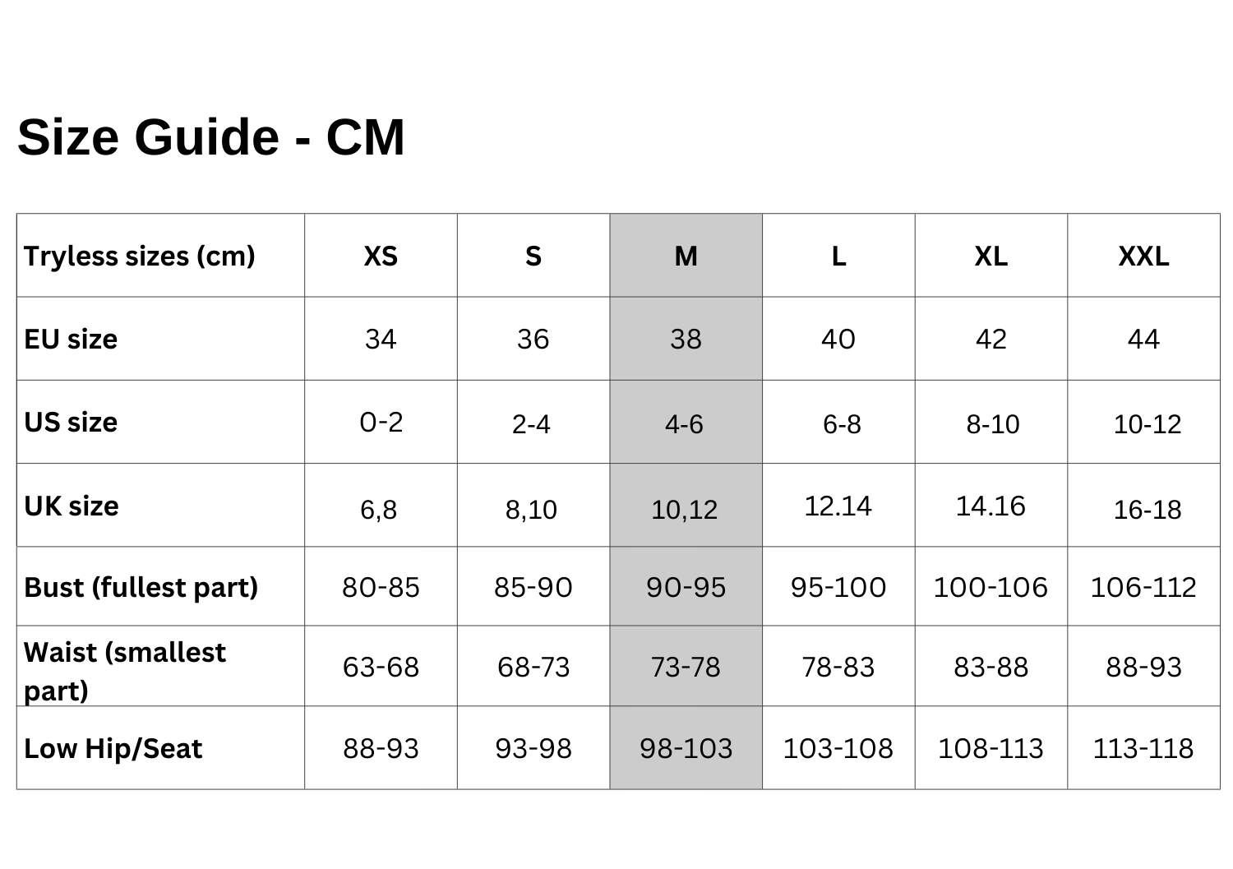Image resolution: width=1233 pixels, height=869 pixels.
Task: Select the EU size row label
Action: 71,340
